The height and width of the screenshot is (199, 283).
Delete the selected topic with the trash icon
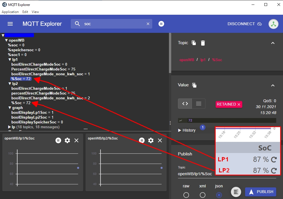(203, 43)
